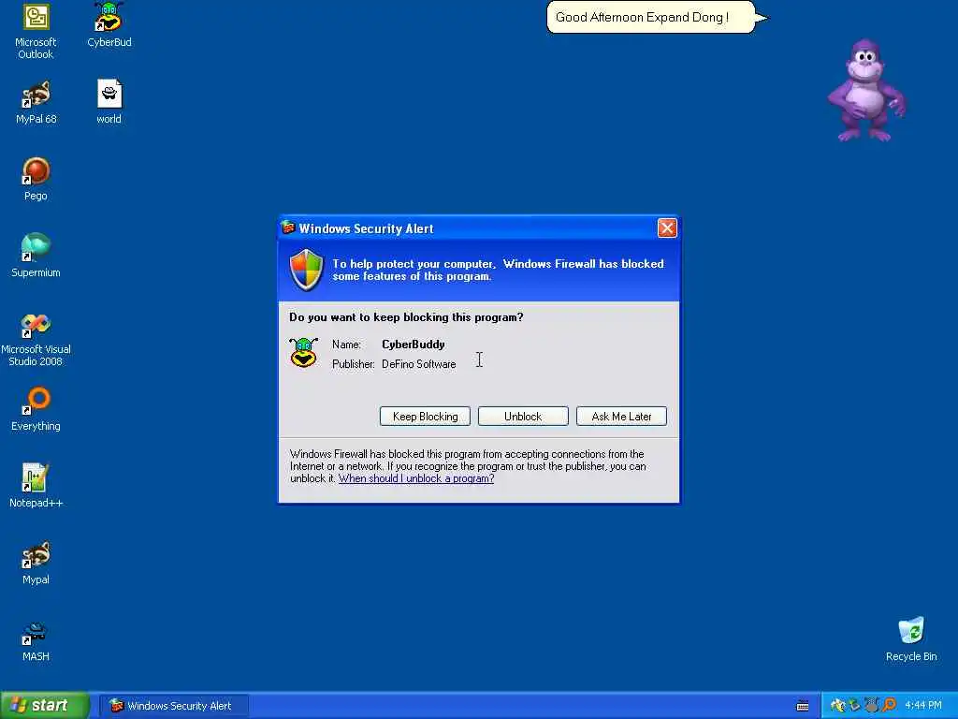Click the Ask Me Later button
Screen dimensions: 958x719
(x=621, y=417)
